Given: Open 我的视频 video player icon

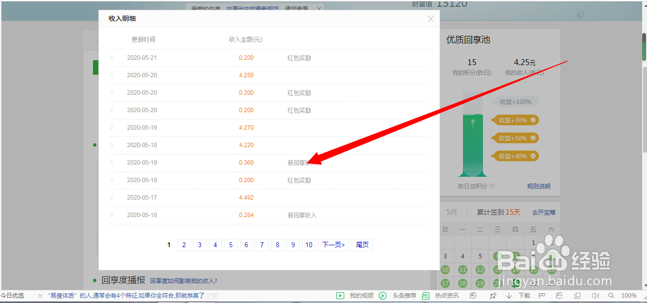Looking at the screenshot, I should (x=340, y=295).
